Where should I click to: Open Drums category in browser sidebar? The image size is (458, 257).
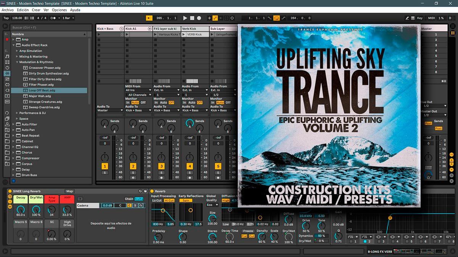pos(6,62)
